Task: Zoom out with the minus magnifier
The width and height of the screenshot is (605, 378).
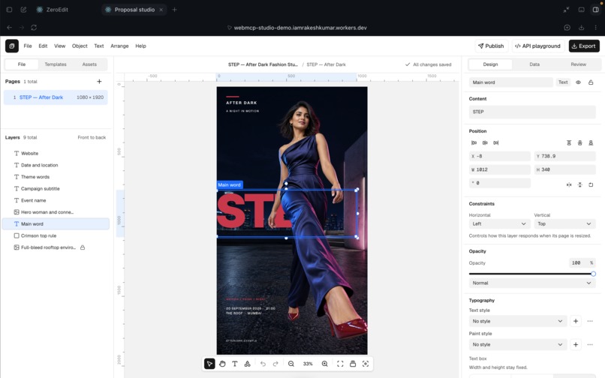Action: [291, 364]
